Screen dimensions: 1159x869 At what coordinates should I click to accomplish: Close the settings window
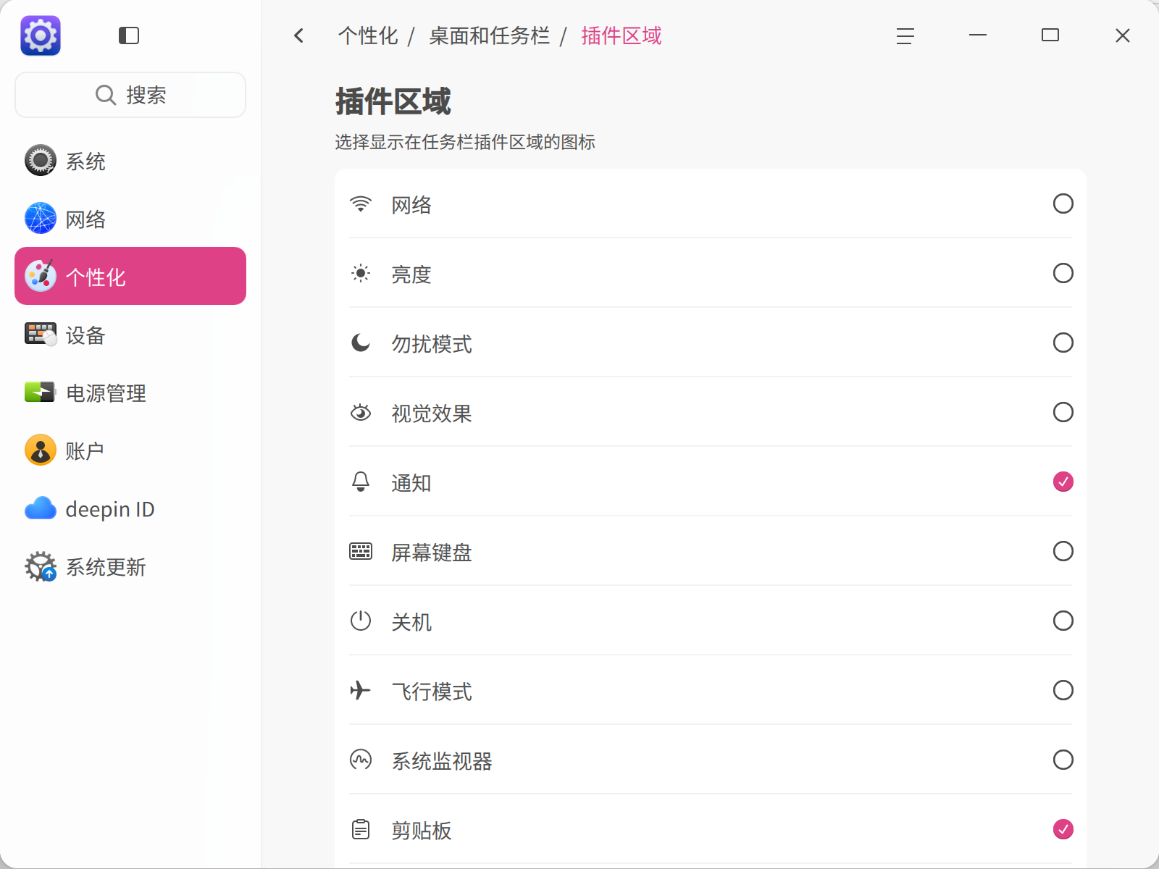[x=1123, y=35]
